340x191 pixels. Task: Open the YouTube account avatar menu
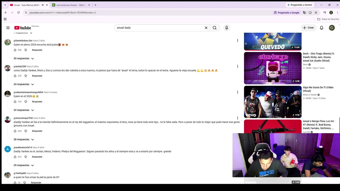coord(332,28)
